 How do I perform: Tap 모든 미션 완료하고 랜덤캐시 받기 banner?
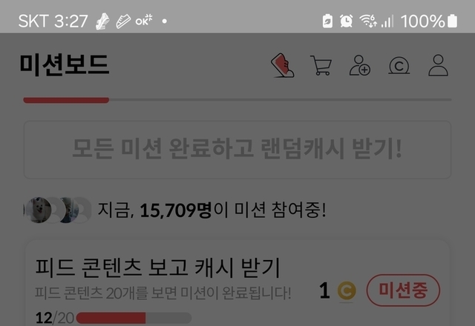pyautogui.click(x=237, y=150)
